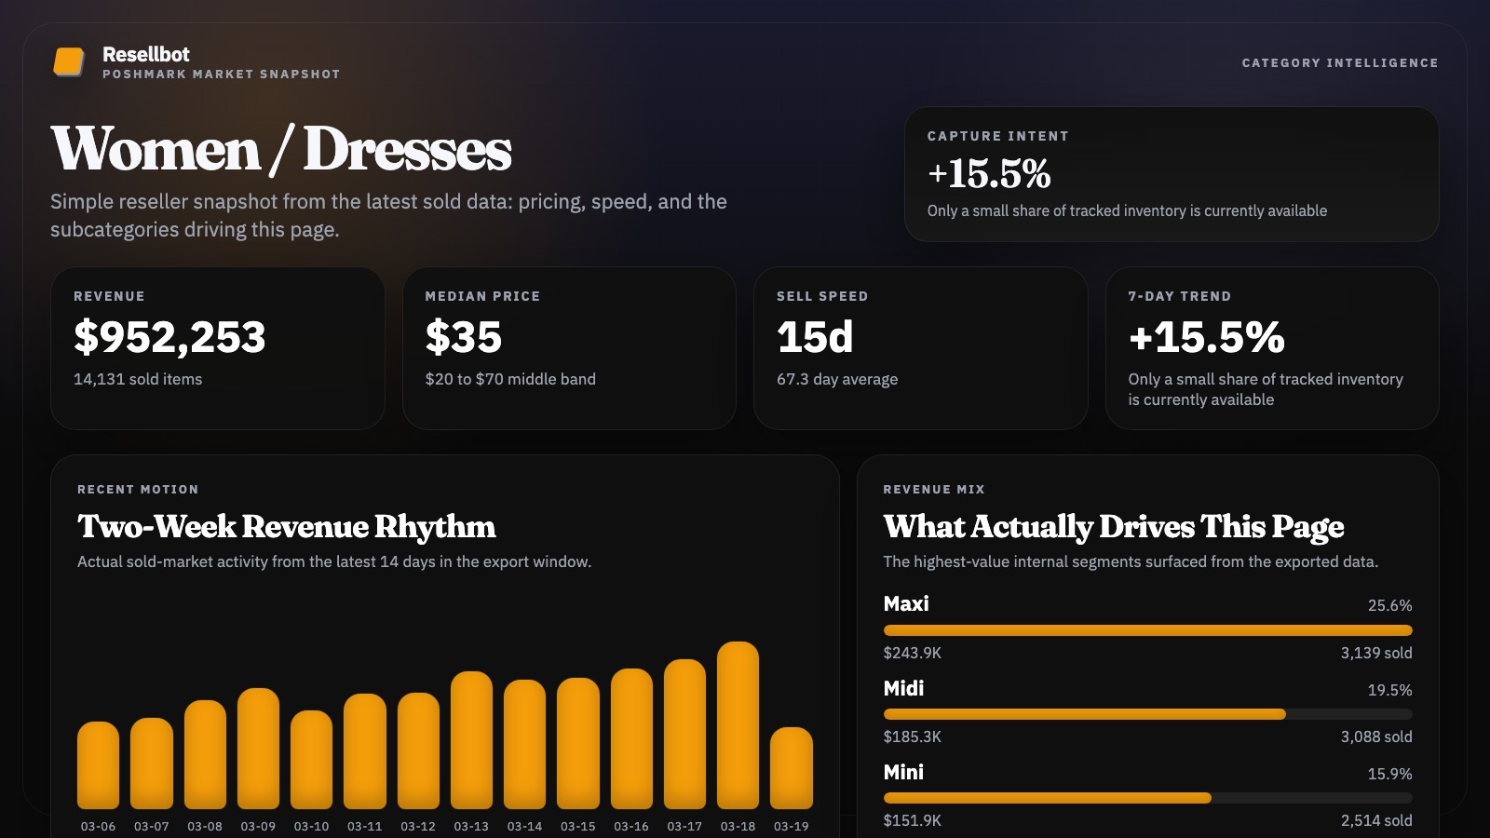Click the Revenue Mix section header
1490x838 pixels.
[933, 489]
